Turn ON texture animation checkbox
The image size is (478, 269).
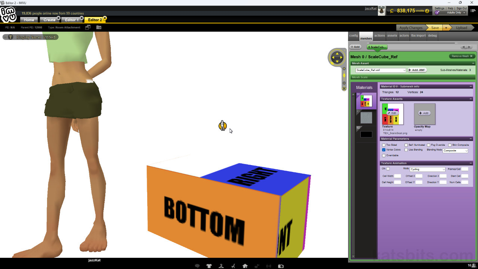coord(388,168)
